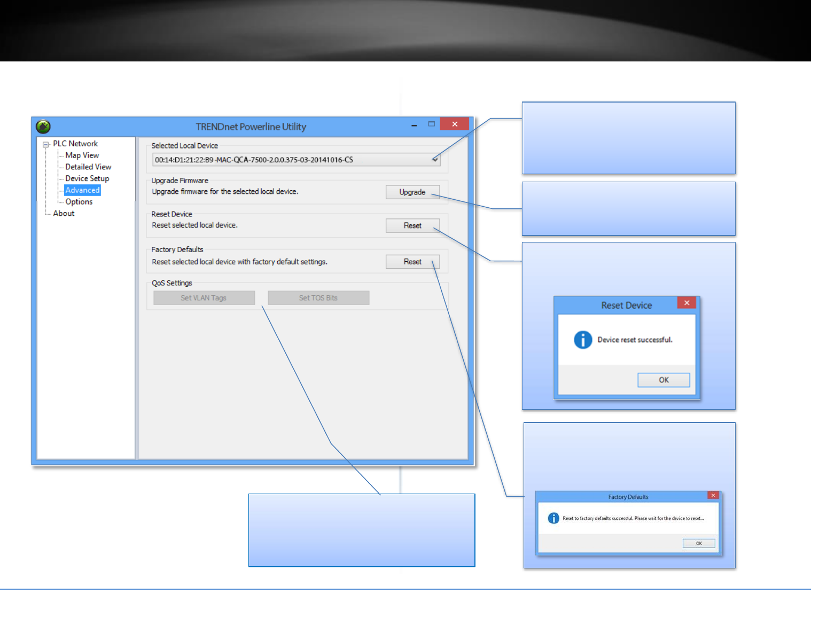827x641 pixels.
Task: Select PLC Network in the tree
Action: point(75,144)
